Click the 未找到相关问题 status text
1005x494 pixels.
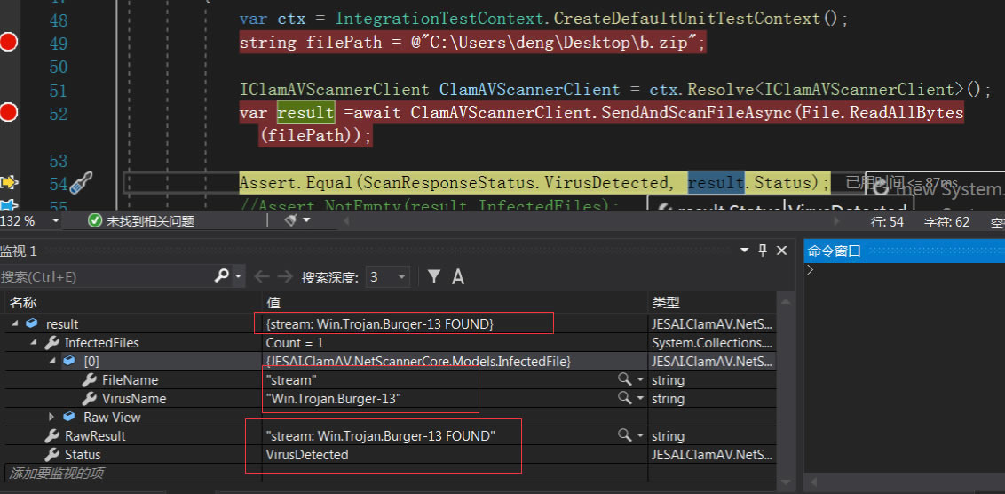150,221
